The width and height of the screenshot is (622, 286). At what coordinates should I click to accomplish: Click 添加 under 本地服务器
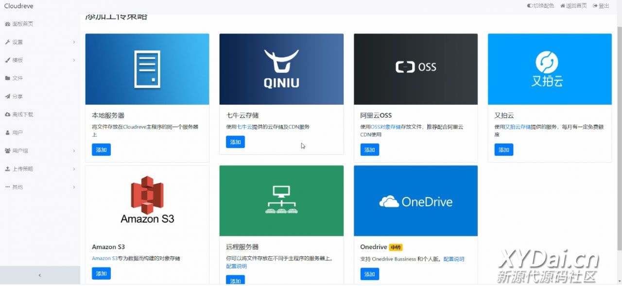click(x=101, y=150)
